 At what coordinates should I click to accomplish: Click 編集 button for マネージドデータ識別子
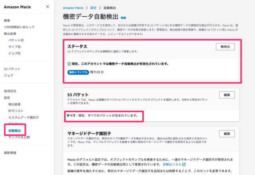[227, 134]
